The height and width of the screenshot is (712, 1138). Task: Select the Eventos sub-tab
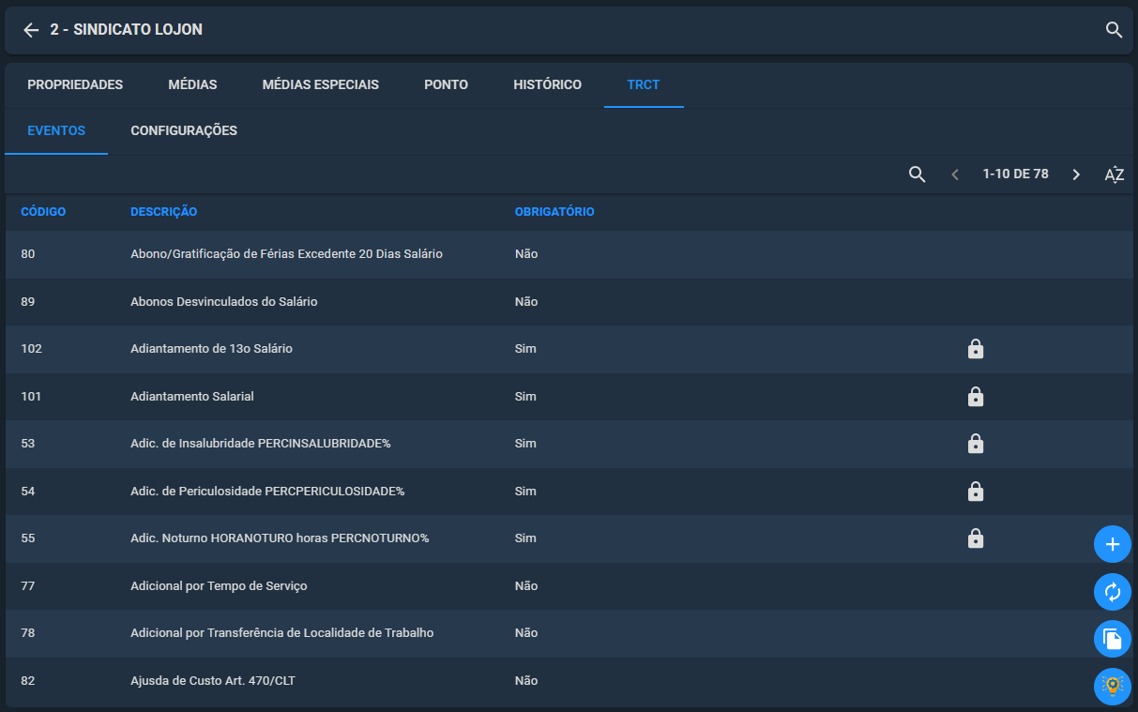click(56, 130)
